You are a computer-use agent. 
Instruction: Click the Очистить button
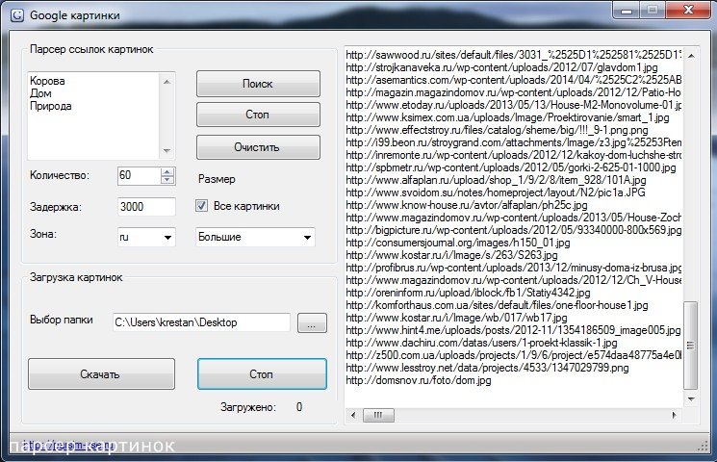257,147
